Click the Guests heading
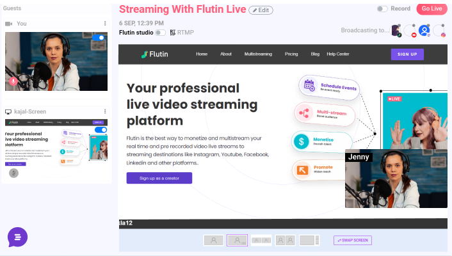The width and height of the screenshot is (452, 256). click(x=12, y=8)
